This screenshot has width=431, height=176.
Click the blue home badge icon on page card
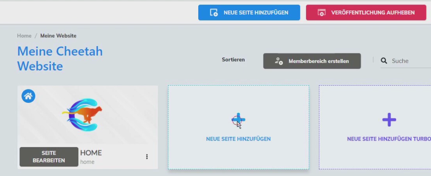pos(28,96)
